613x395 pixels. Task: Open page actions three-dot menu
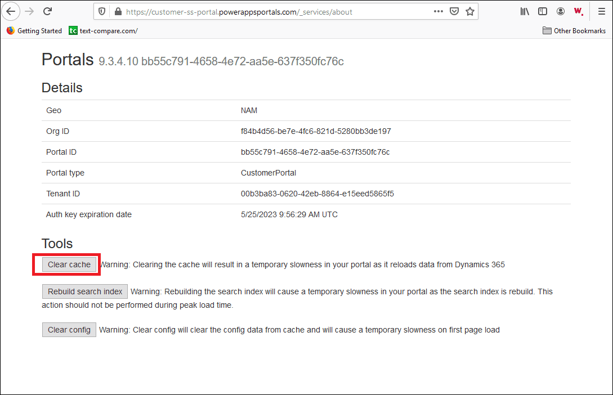pos(439,12)
